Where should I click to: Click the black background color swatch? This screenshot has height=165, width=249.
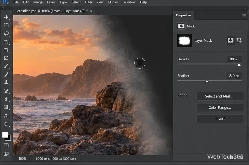coord(8,138)
